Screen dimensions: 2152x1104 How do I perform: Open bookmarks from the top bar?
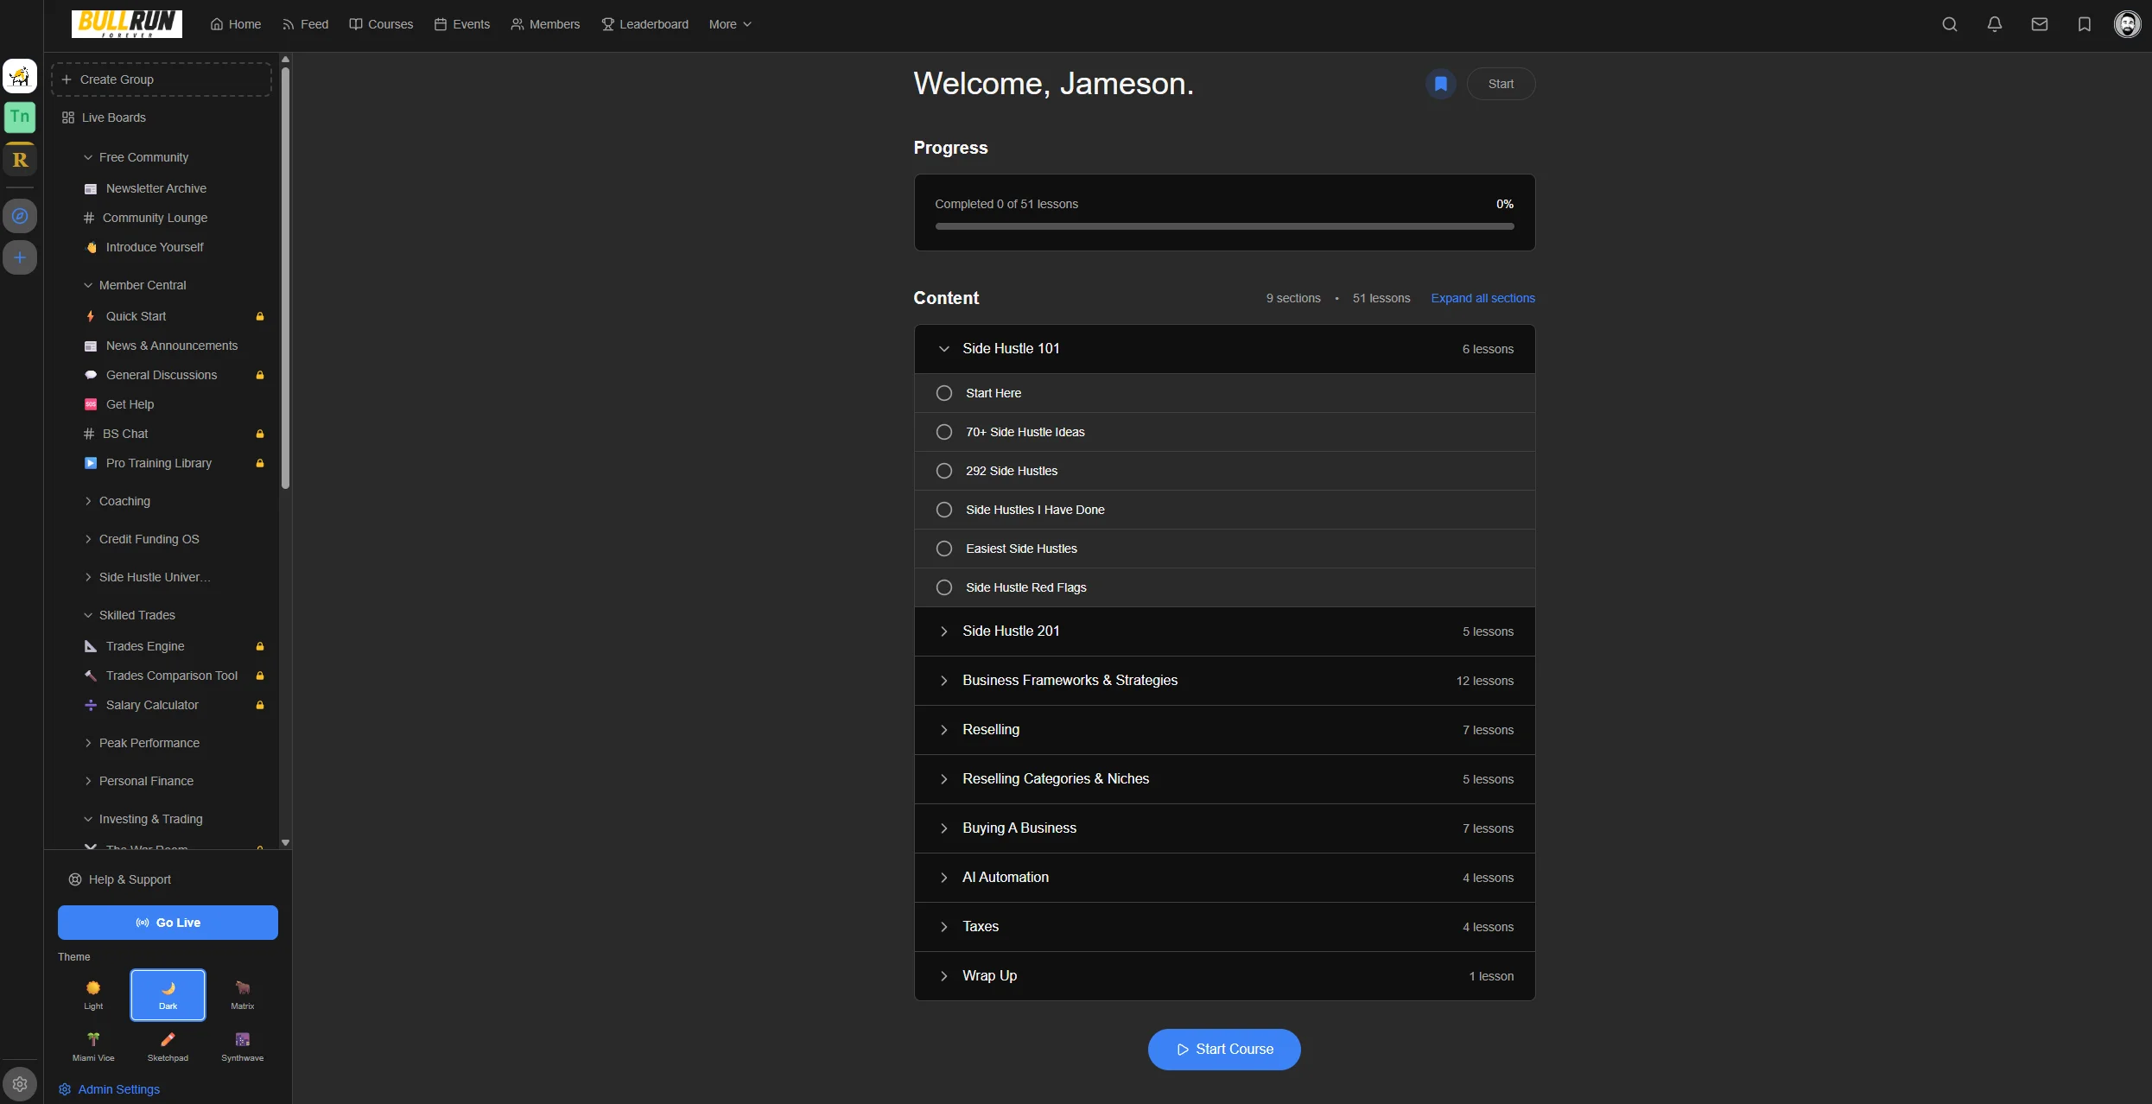coord(2085,23)
